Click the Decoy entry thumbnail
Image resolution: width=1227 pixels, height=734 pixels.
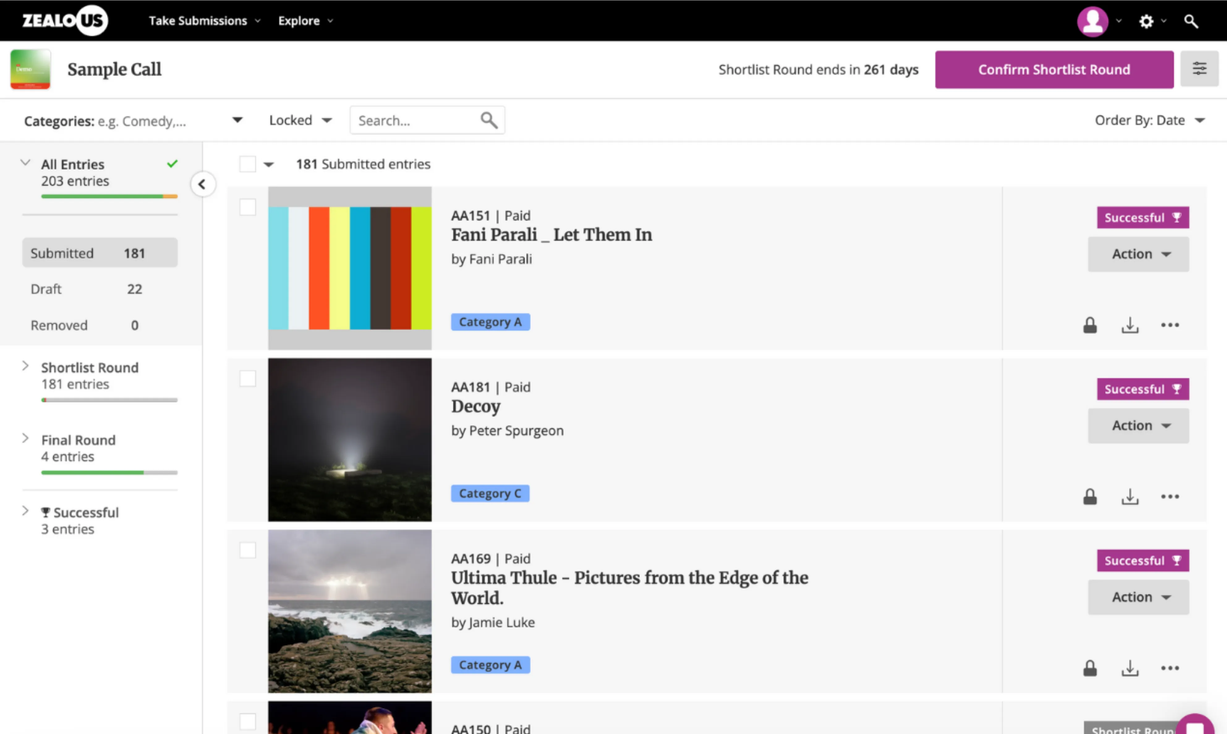[x=349, y=440]
